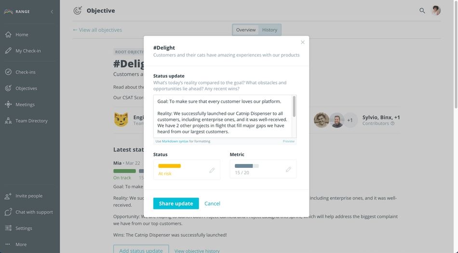Toggle Preview of the status update
The width and height of the screenshot is (458, 253).
point(289,141)
